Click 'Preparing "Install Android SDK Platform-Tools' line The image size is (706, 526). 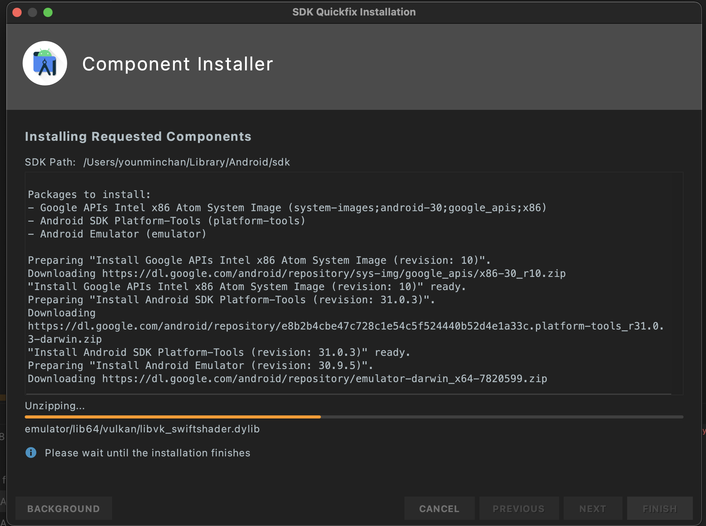click(x=231, y=300)
